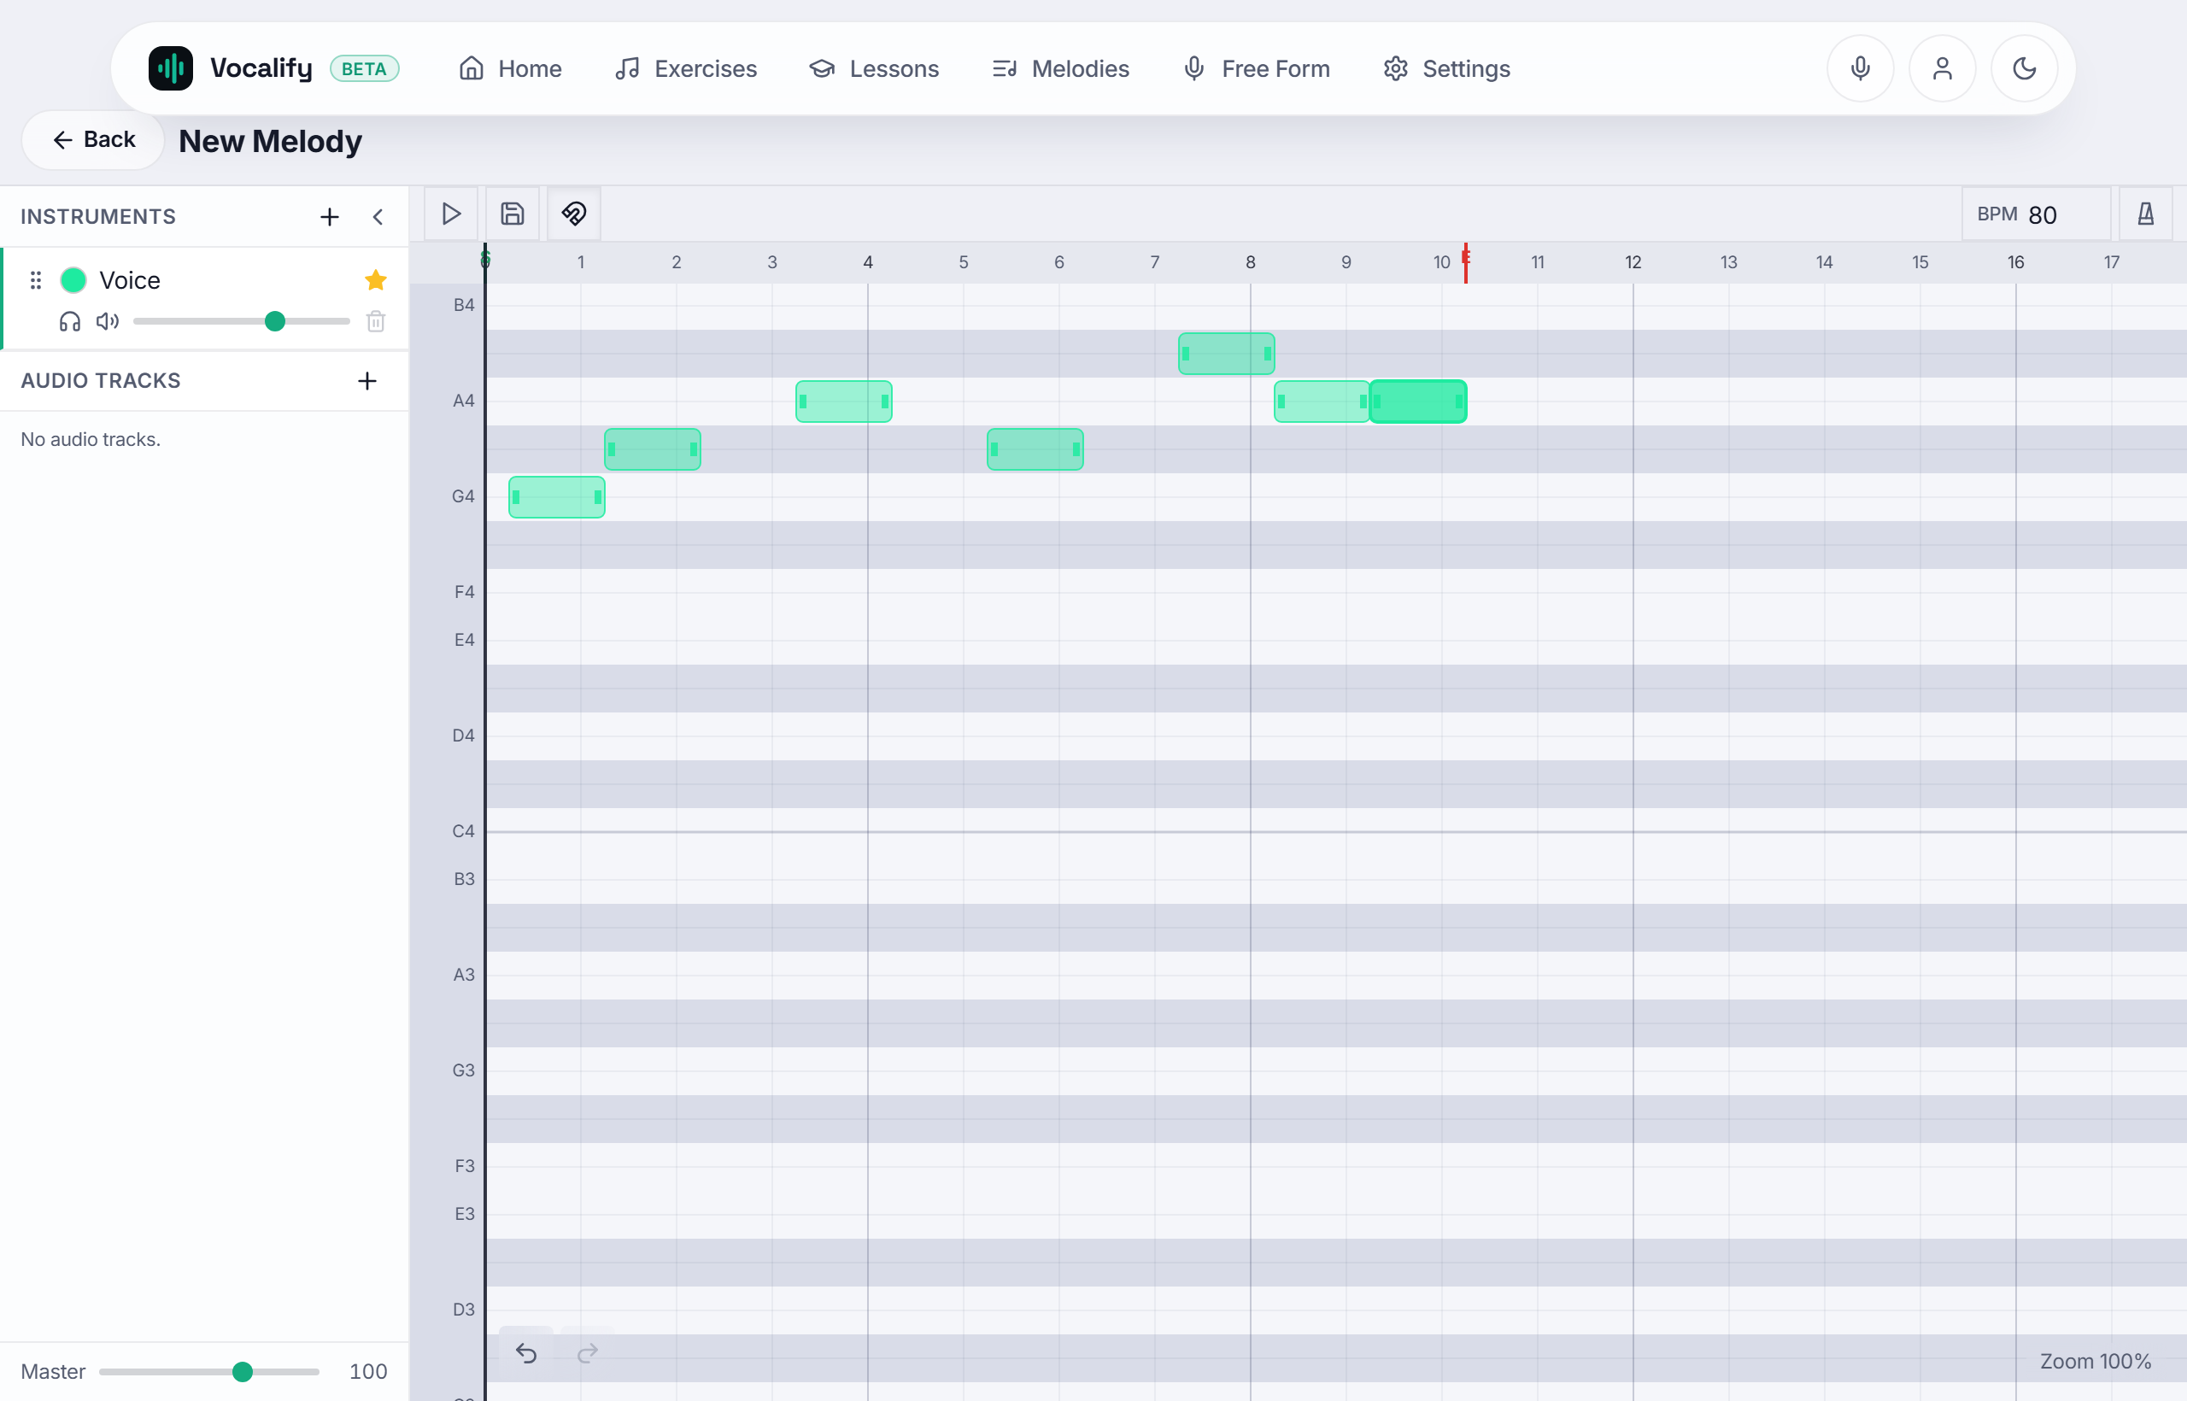This screenshot has height=1401, width=2187.
Task: Toggle the Voice star favorite icon
Action: (x=376, y=280)
